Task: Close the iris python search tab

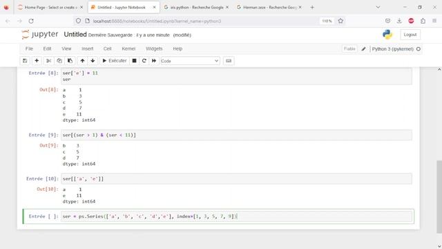Action: (x=227, y=8)
